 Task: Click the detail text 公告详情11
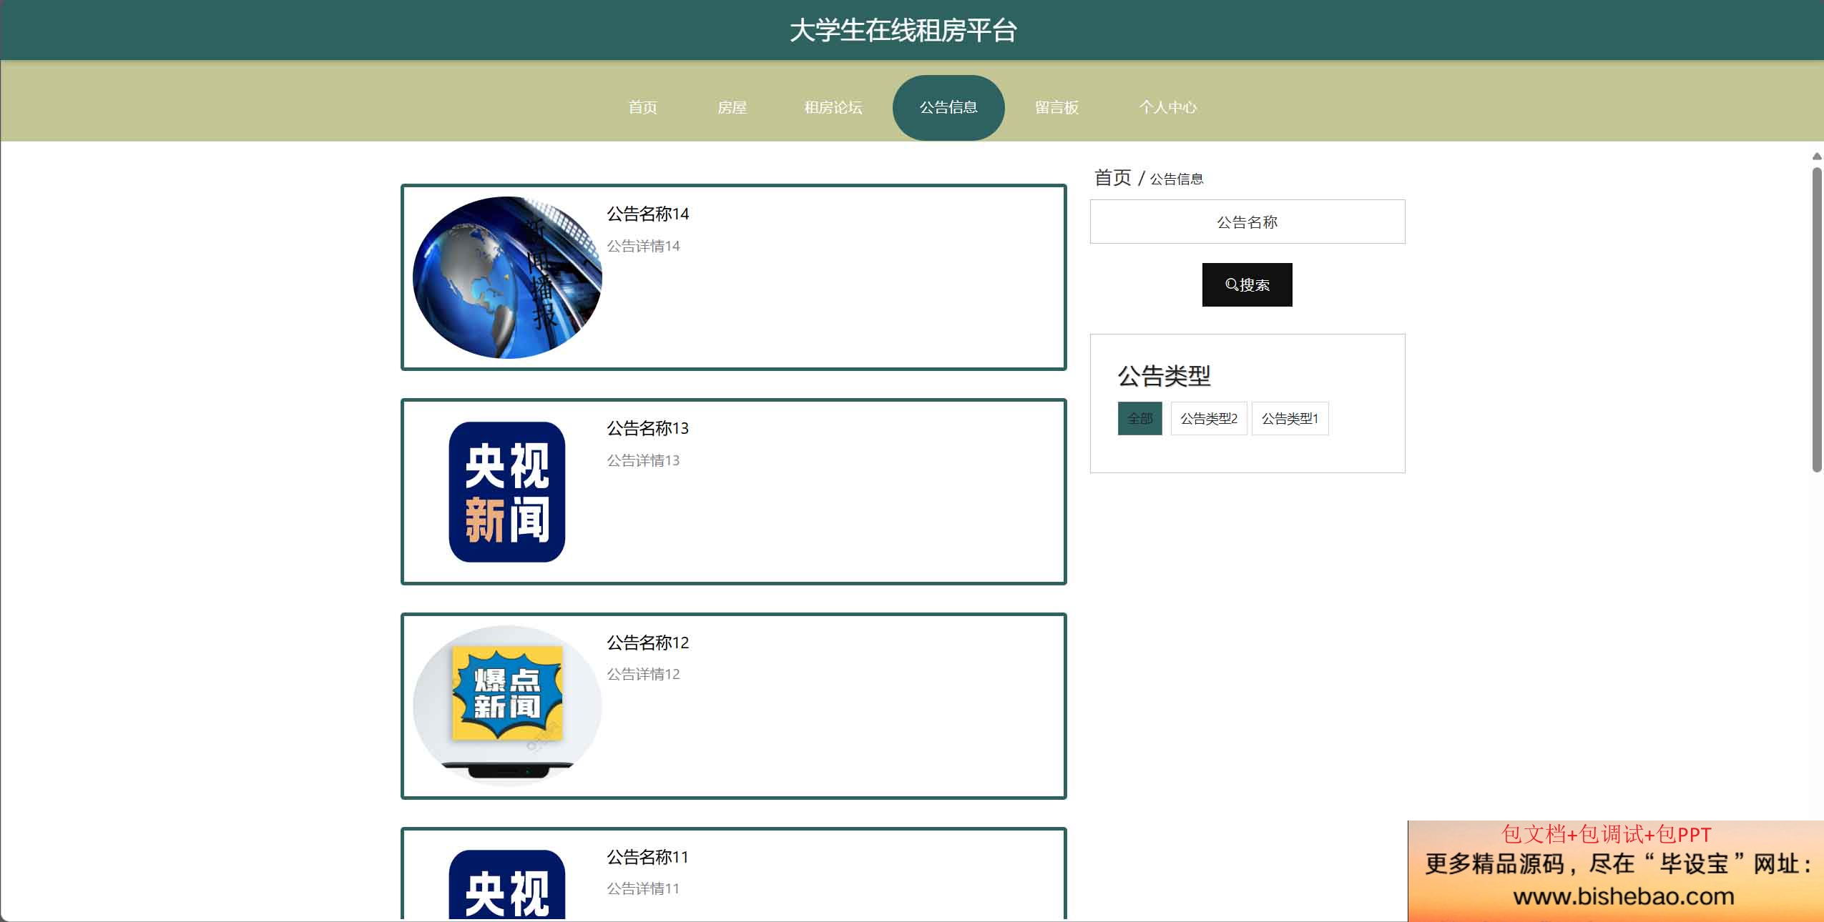tap(643, 888)
